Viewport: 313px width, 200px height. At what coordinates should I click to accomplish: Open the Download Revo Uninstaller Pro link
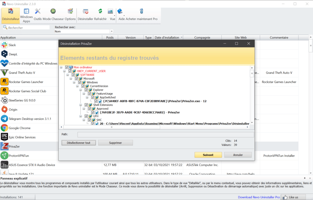click(x=259, y=197)
